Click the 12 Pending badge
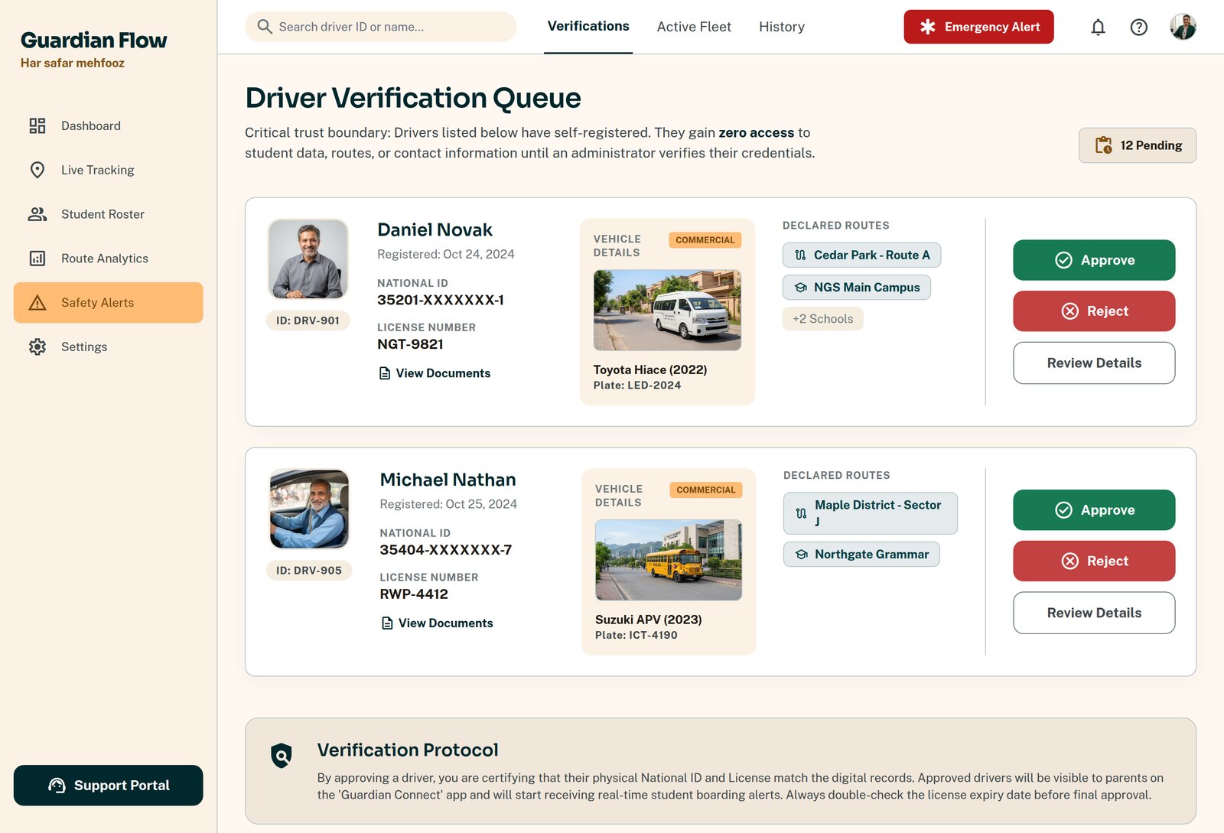The height and width of the screenshot is (833, 1224). [1138, 145]
